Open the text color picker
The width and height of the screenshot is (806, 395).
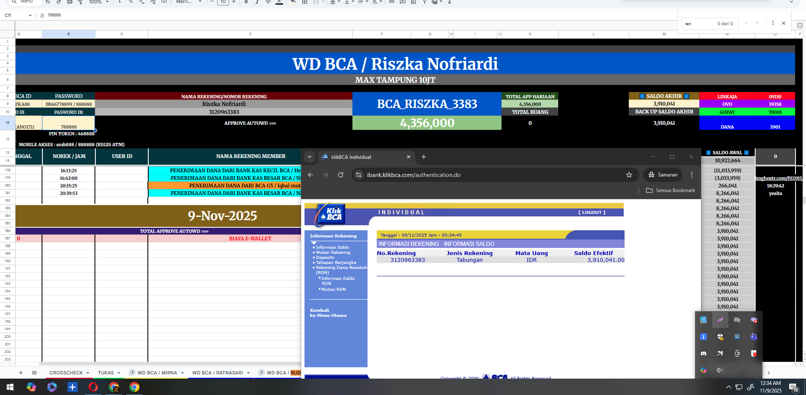(279, 2)
